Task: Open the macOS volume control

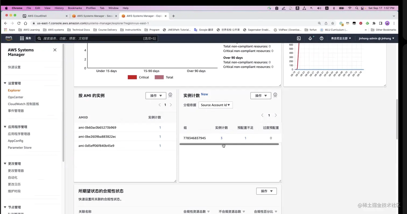Action: click(x=319, y=8)
